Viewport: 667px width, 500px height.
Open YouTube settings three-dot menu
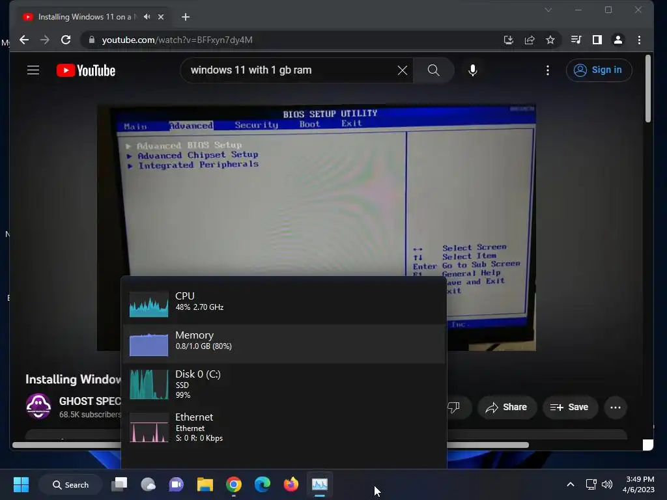pos(547,70)
